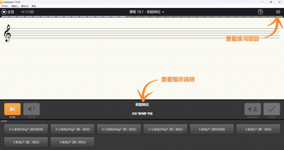Viewport: 284px width, 150px height.
Task: Select 大七和弦/Maj7 (第二转位) answer
Action: coord(119,130)
